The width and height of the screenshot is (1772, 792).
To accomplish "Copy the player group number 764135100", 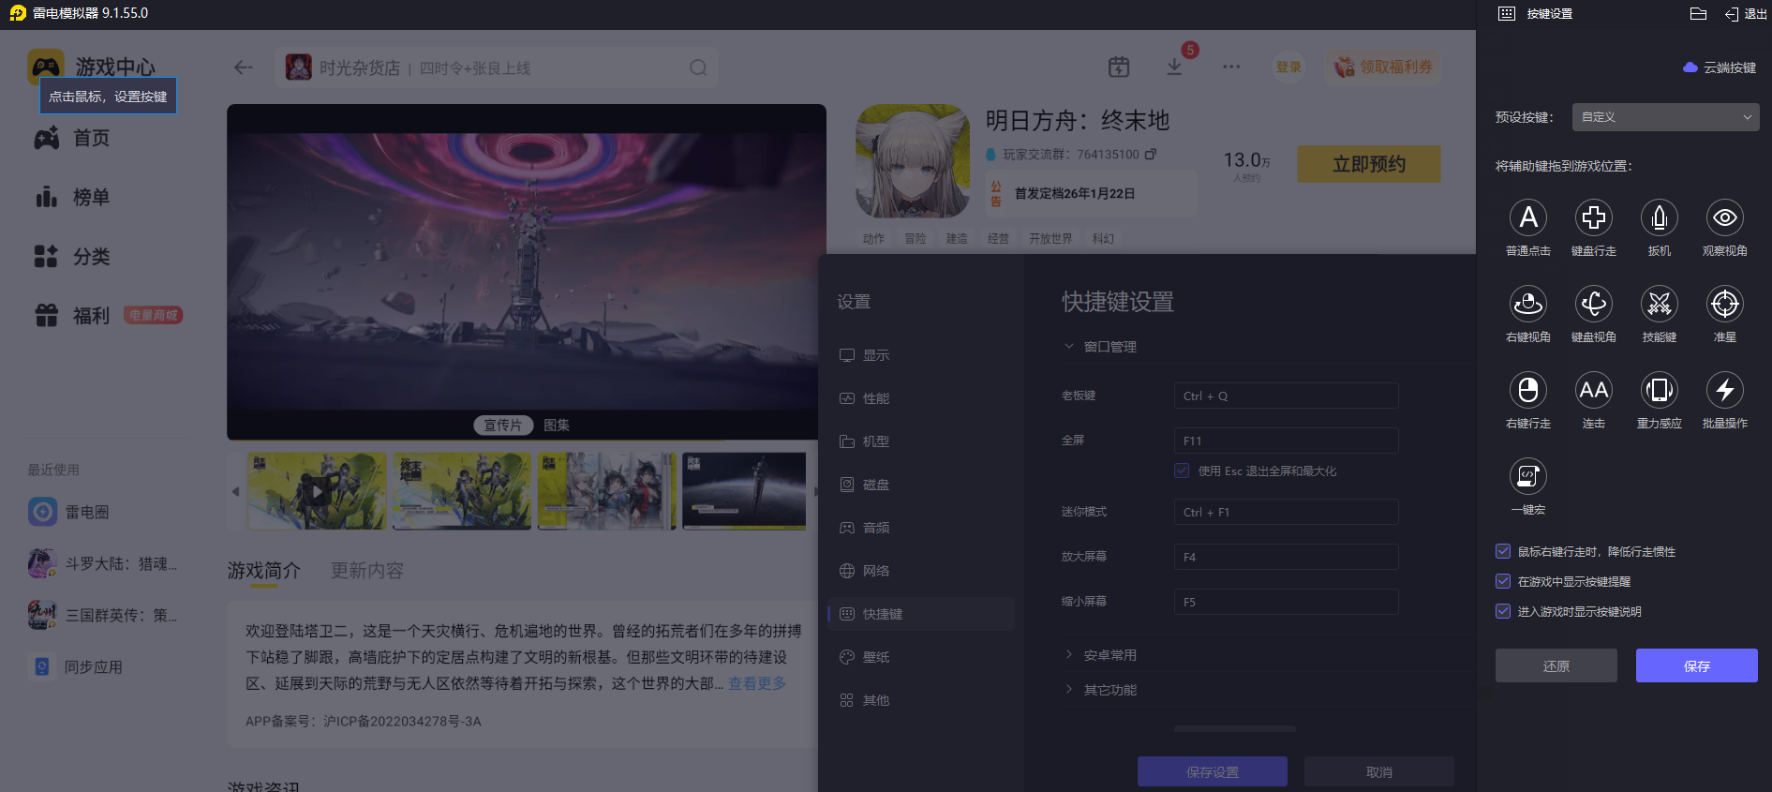I will pos(1151,154).
